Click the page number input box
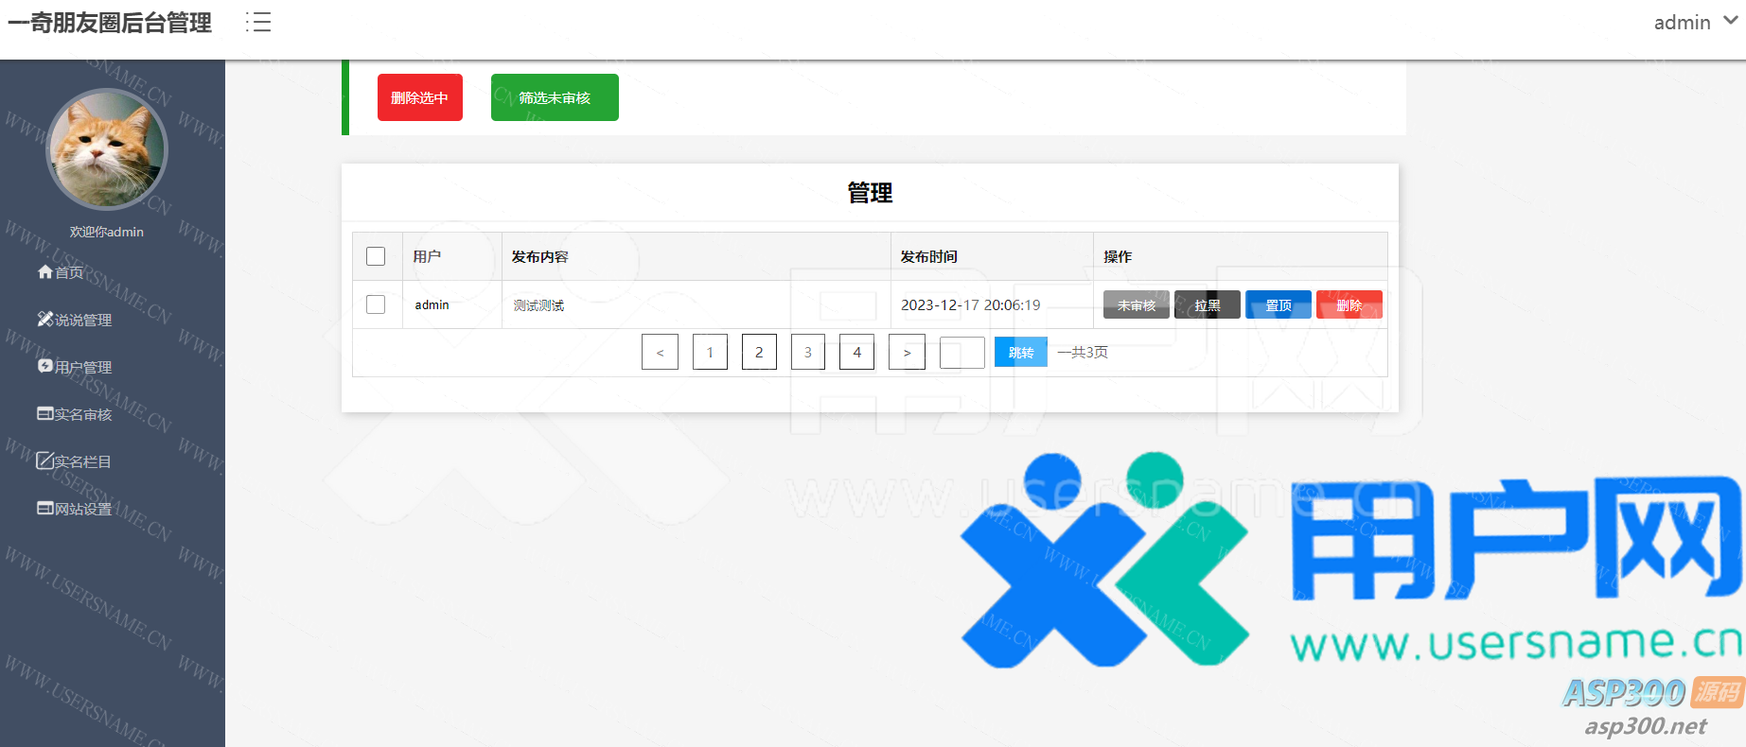Image resolution: width=1746 pixels, height=747 pixels. coord(962,353)
